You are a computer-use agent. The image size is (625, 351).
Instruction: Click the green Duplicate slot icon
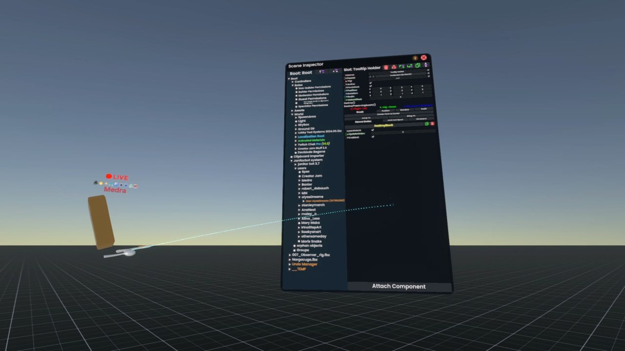[x=418, y=65]
